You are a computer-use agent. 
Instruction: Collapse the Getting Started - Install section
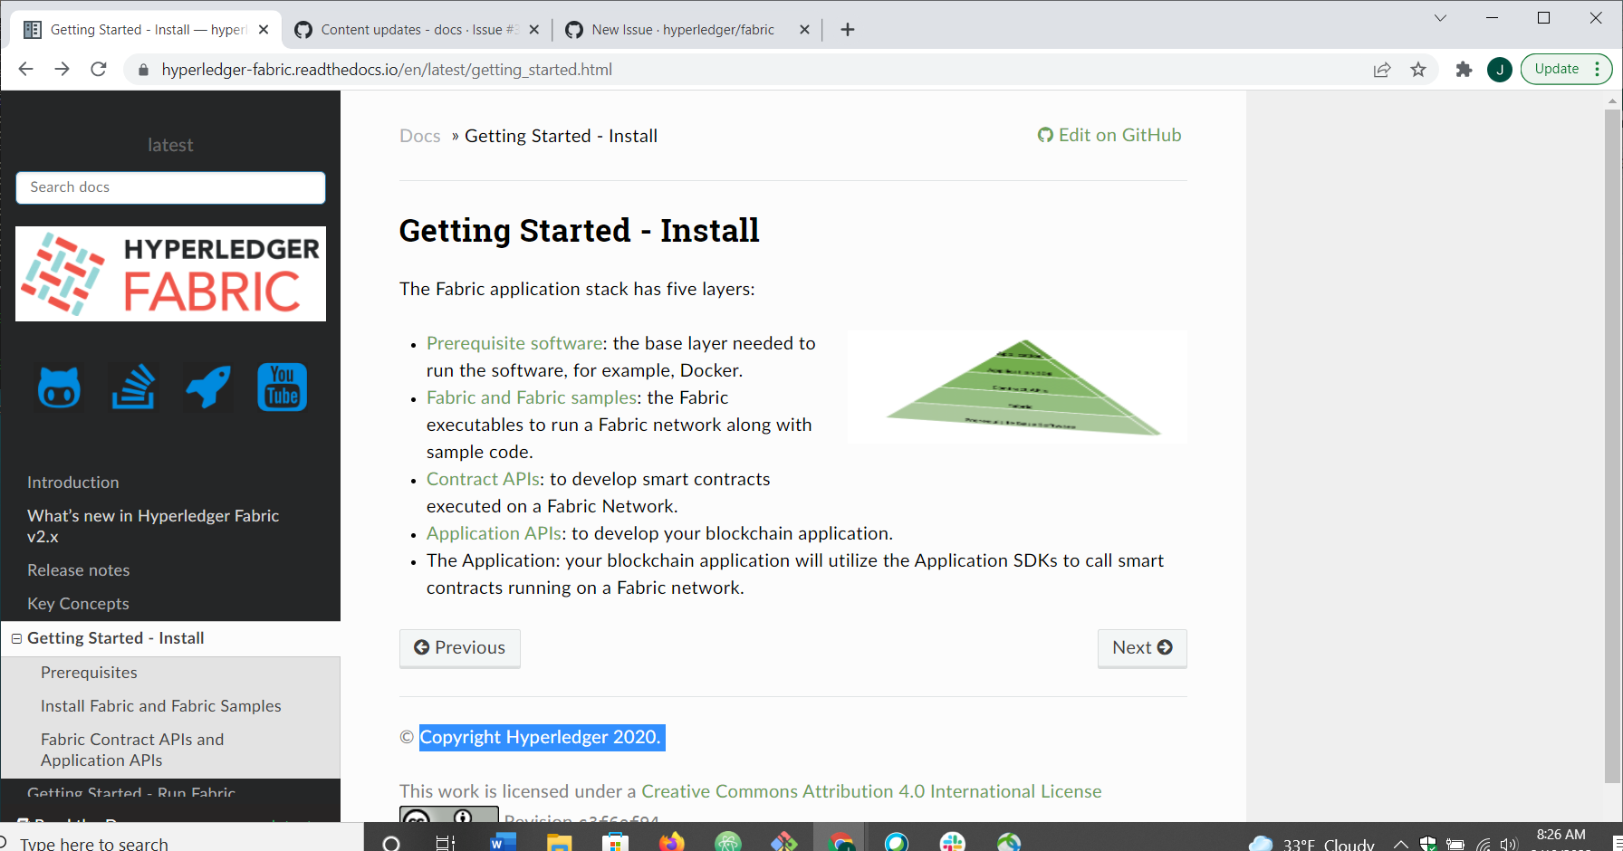pos(15,638)
